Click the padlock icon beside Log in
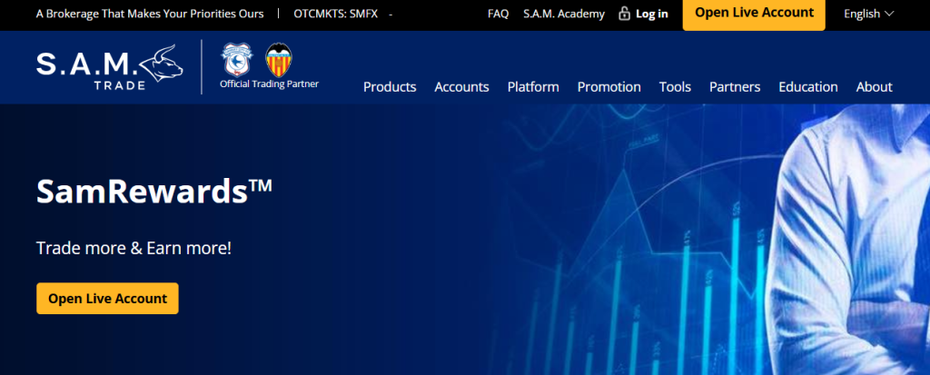 (624, 13)
